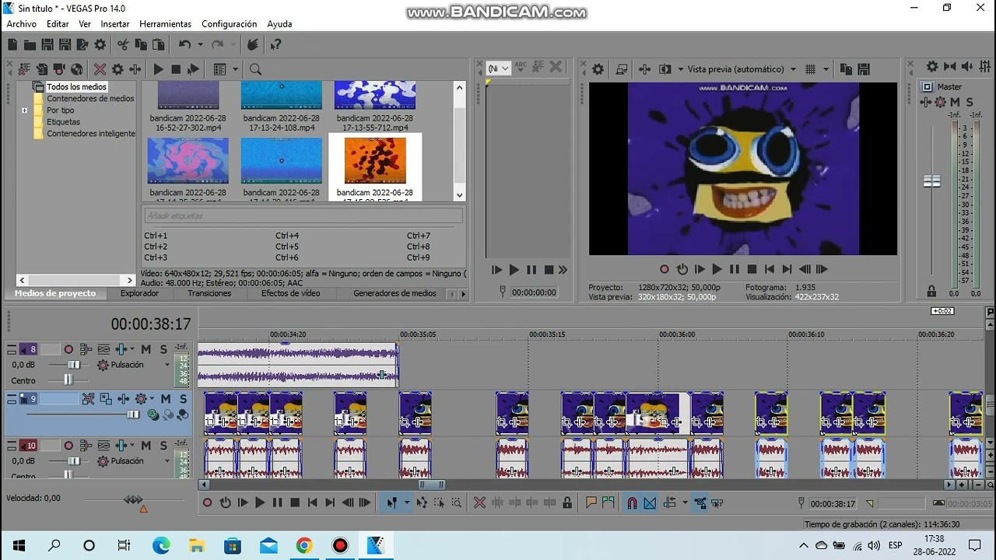Stop media preview in Project Media toolbar

tap(176, 69)
